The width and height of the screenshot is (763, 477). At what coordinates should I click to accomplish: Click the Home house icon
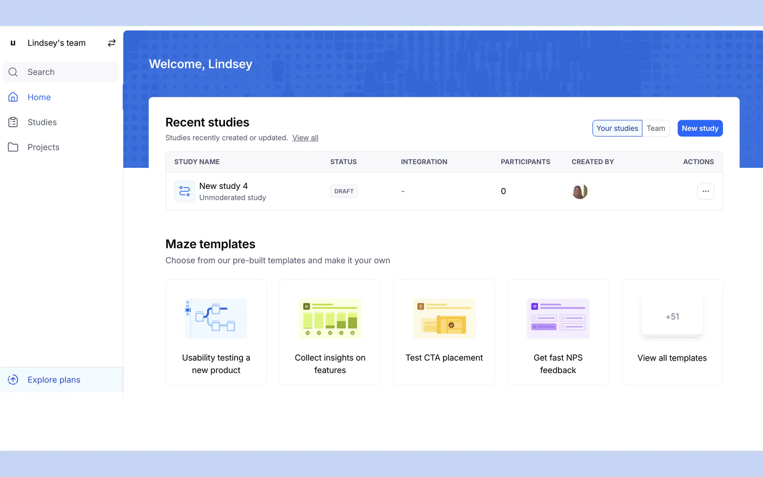point(13,97)
